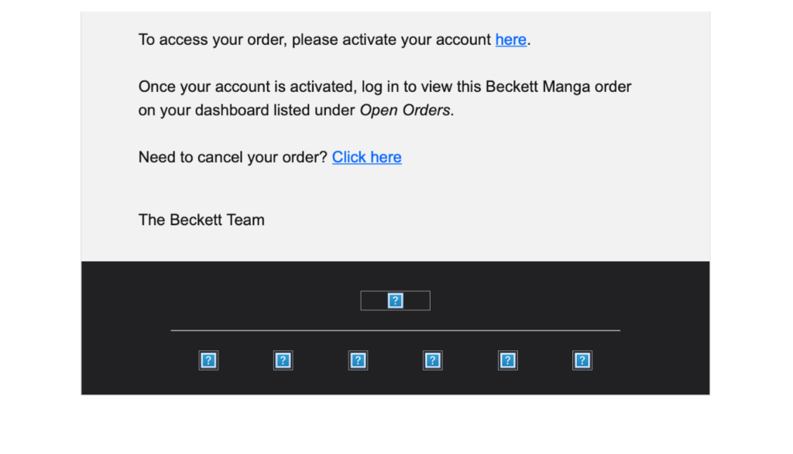Select the first broken social icon in footer row
The width and height of the screenshot is (793, 454).
(x=208, y=360)
